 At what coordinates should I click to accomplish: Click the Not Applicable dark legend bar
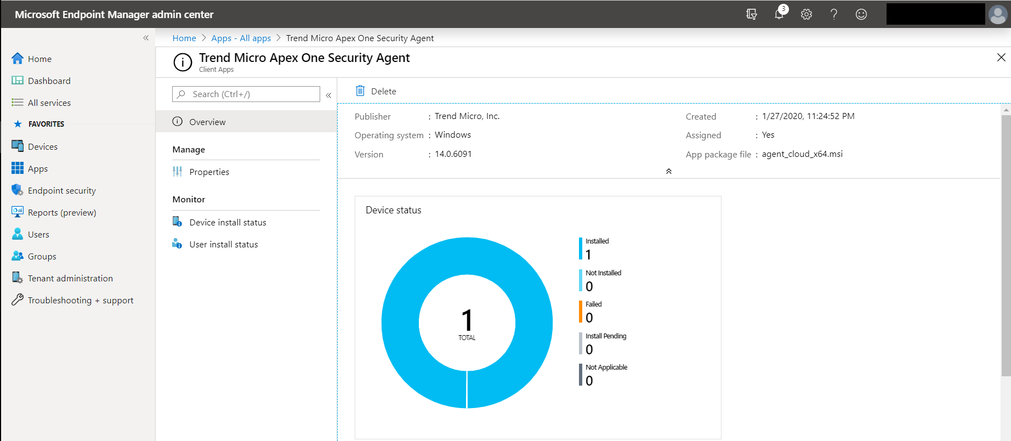point(581,375)
